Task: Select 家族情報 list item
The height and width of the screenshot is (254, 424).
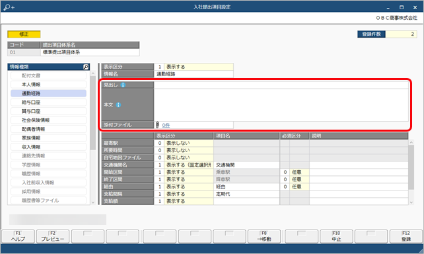Action: click(48, 138)
